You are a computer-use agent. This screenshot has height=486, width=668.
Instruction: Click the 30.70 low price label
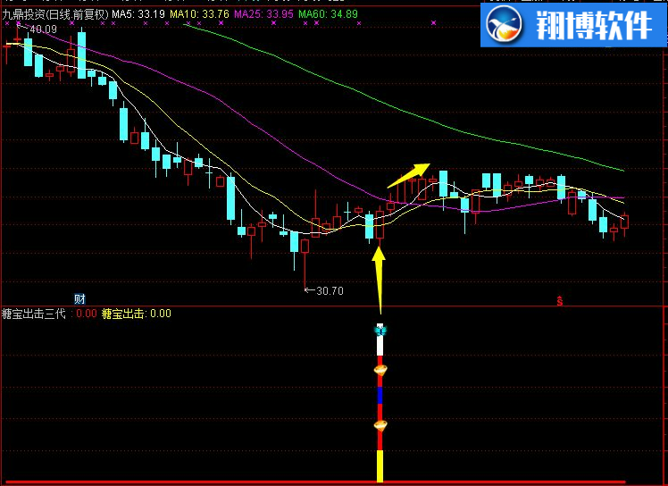330,290
